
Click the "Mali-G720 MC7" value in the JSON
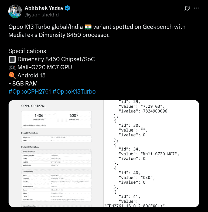pyautogui.click(x=160, y=154)
